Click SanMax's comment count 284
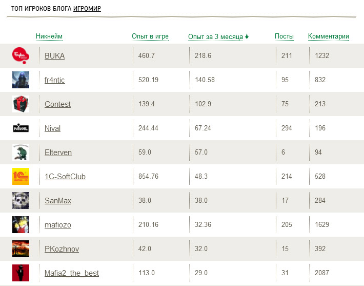This screenshot has width=364, height=286. tap(320, 200)
